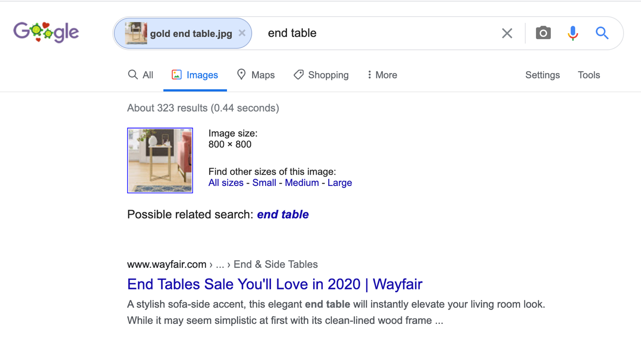Screen dimensions: 641x349
Task: Click the Google logo
Action: 46,32
